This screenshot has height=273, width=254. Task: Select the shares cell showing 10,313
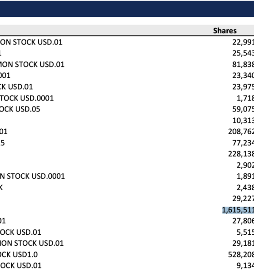tap(243, 121)
